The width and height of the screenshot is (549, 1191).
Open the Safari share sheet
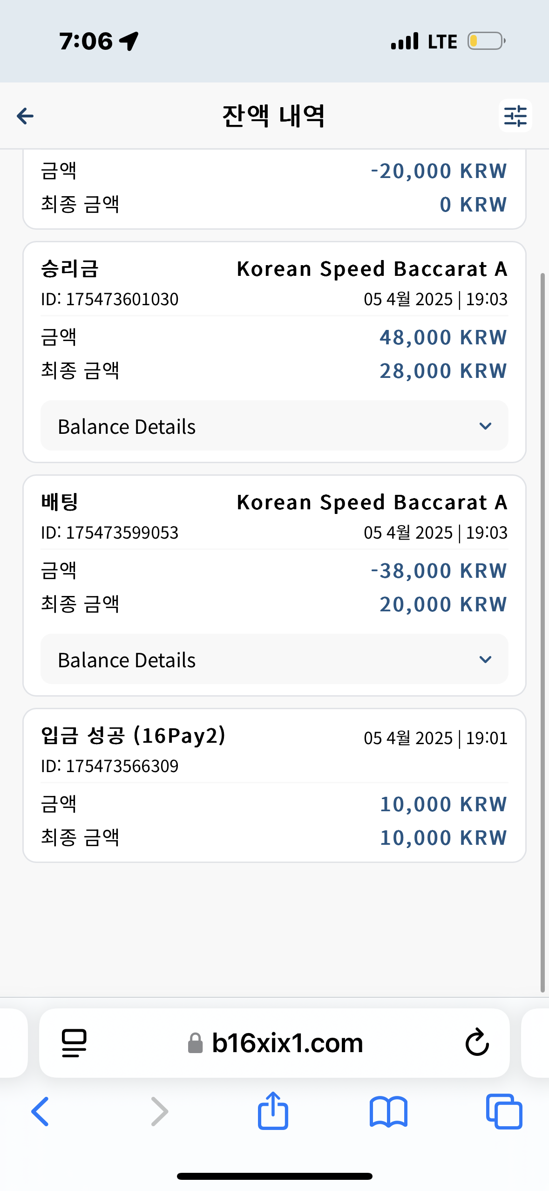(x=273, y=1110)
